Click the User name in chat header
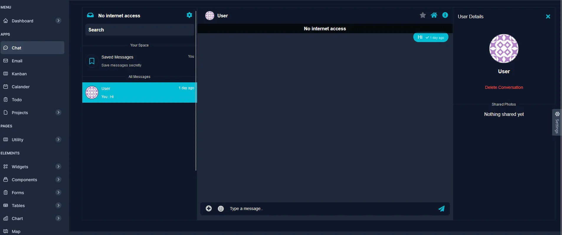This screenshot has width=562, height=235. coord(222,16)
